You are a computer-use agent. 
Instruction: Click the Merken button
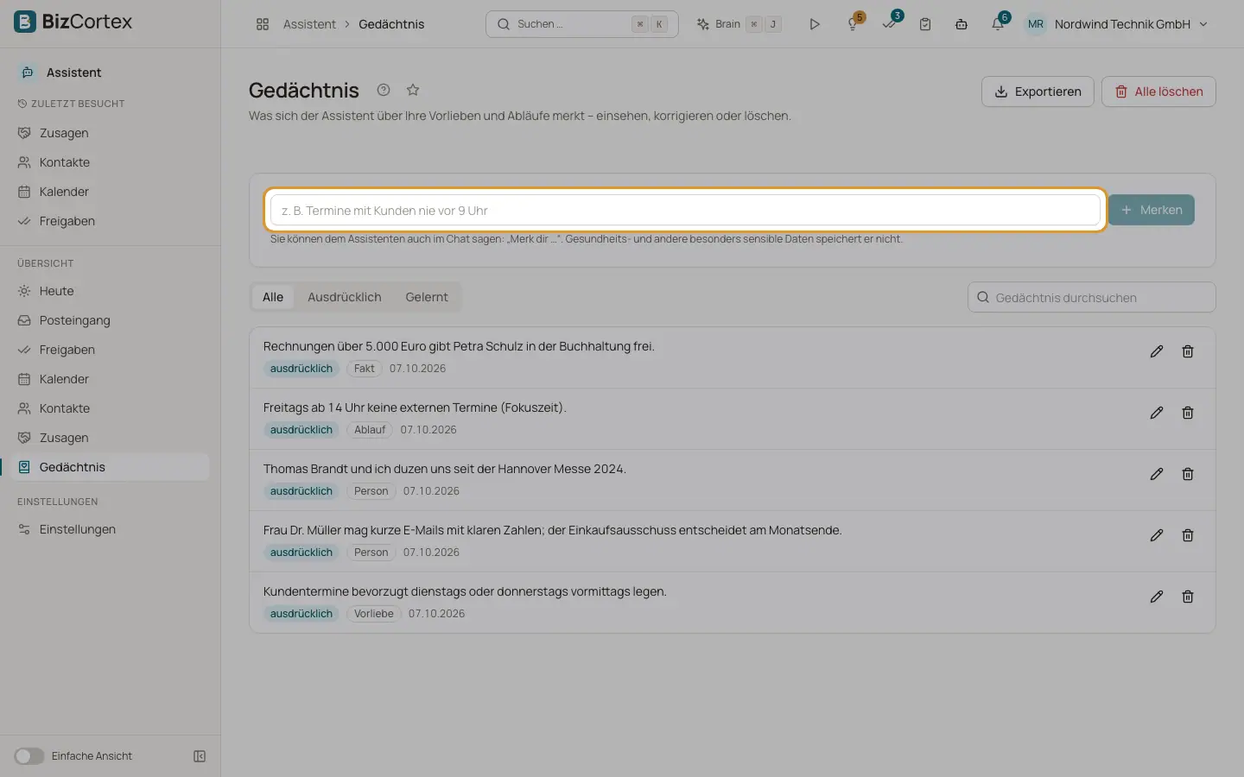(x=1152, y=210)
